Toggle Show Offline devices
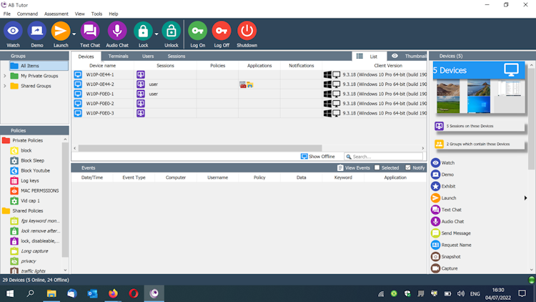The height and width of the screenshot is (302, 536). (x=317, y=157)
